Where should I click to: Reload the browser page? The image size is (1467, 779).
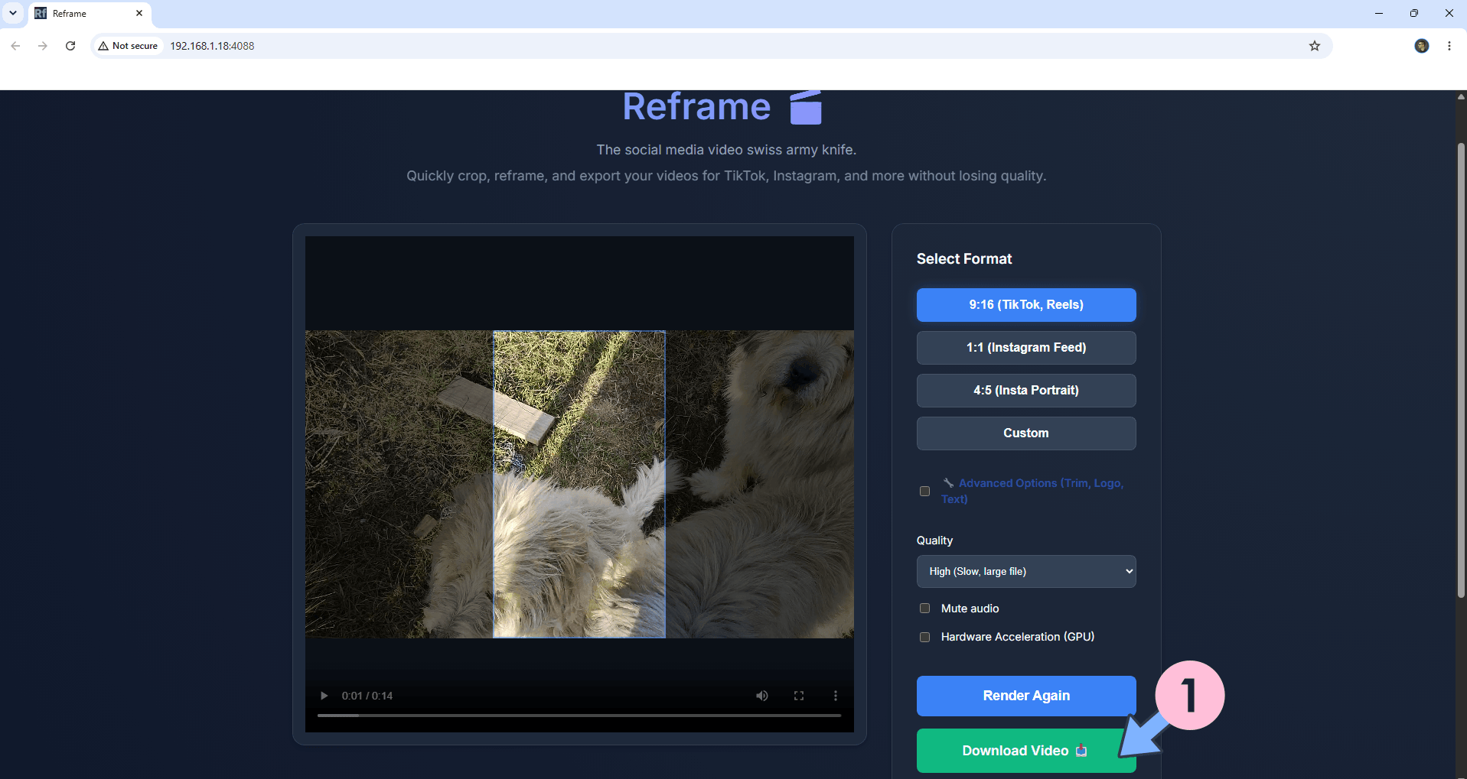click(70, 46)
